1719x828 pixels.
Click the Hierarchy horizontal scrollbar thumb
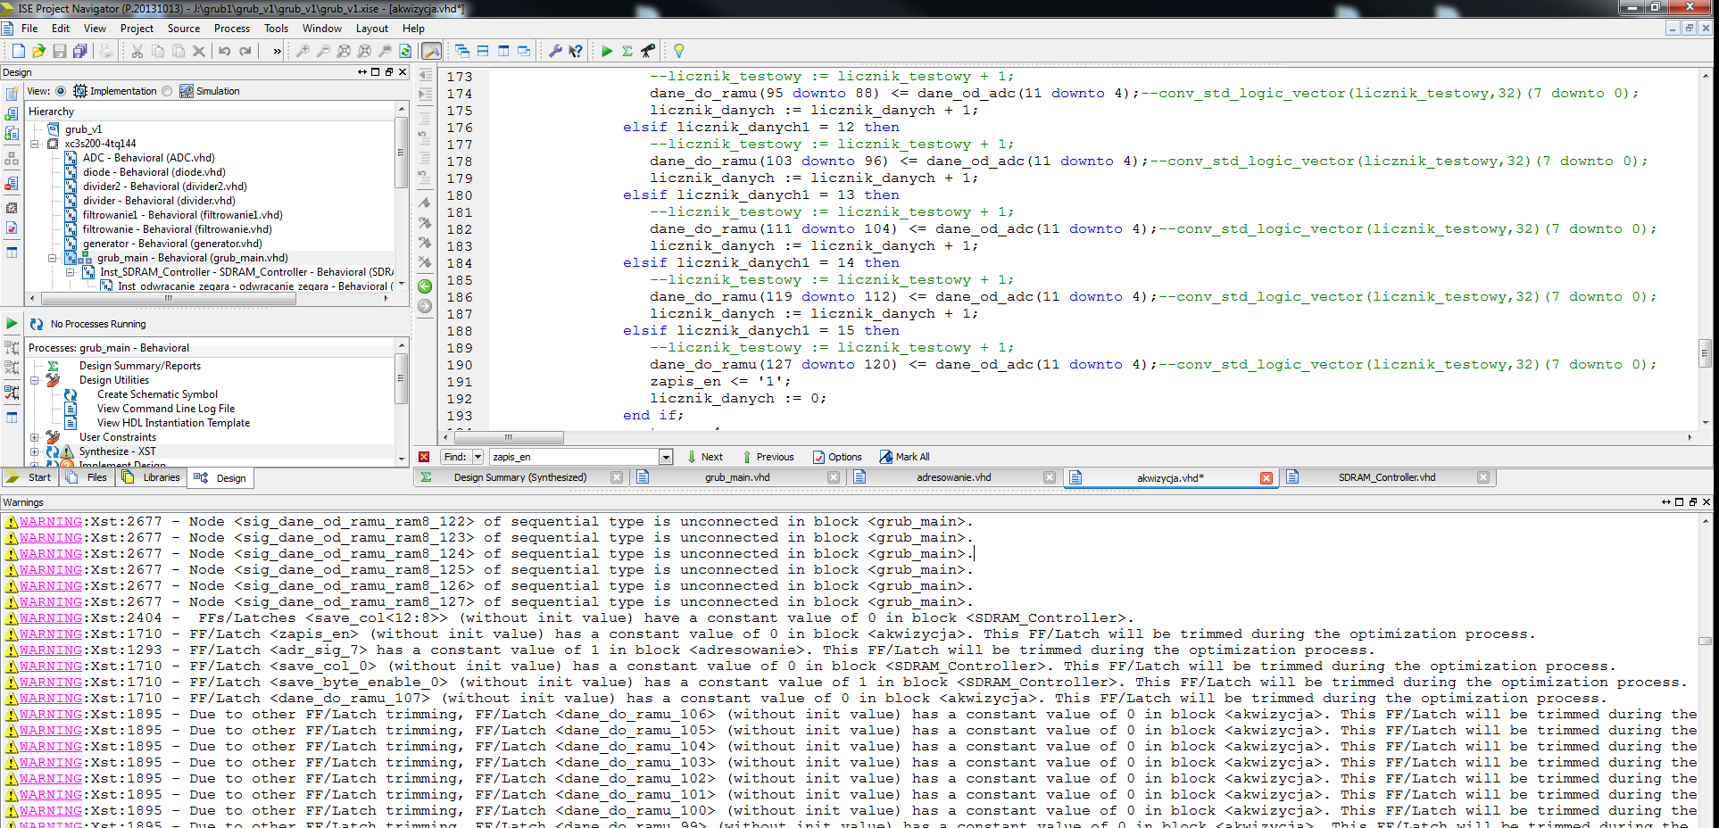click(x=168, y=299)
